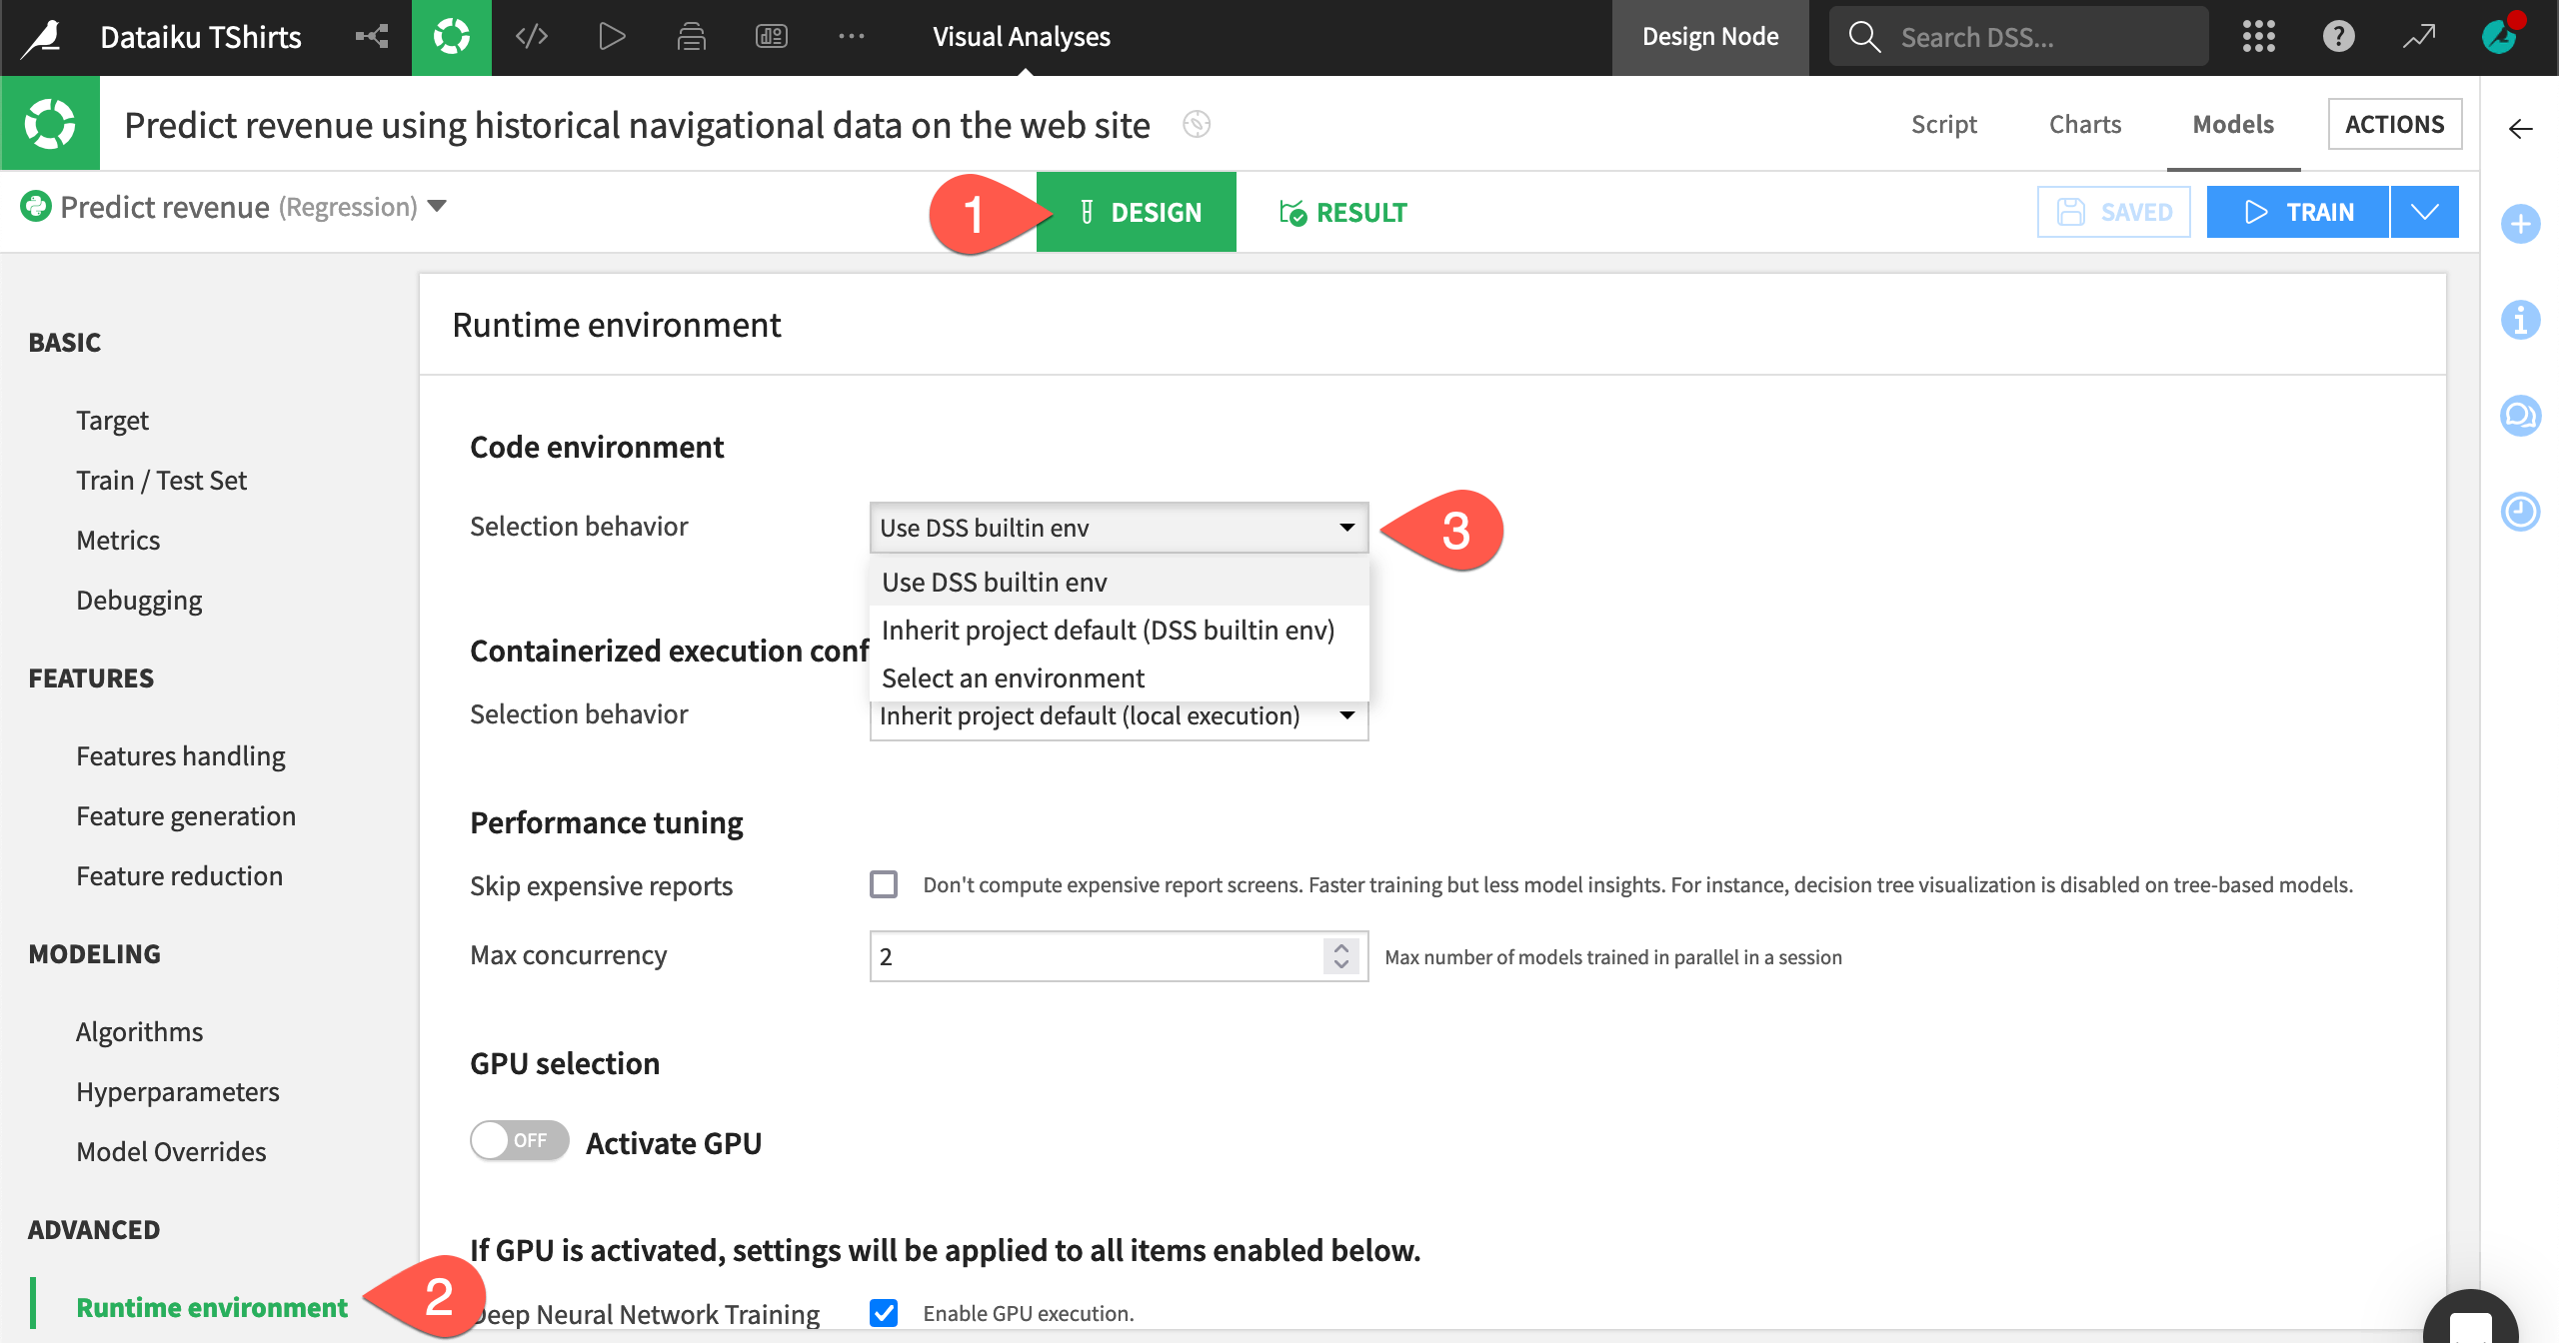This screenshot has height=1343, width=2559.
Task: Click the plus icon in right sidebar
Action: [x=2521, y=224]
